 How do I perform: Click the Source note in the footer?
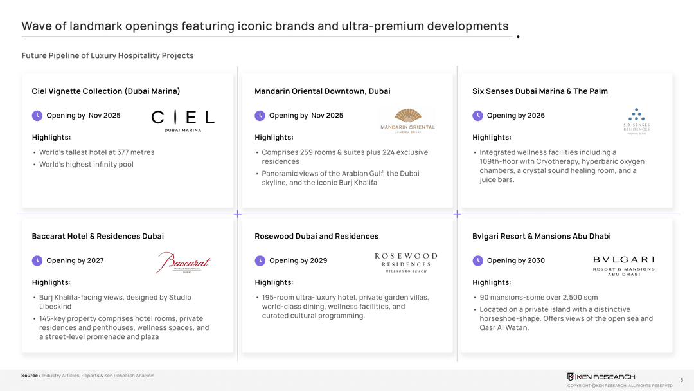coord(87,376)
